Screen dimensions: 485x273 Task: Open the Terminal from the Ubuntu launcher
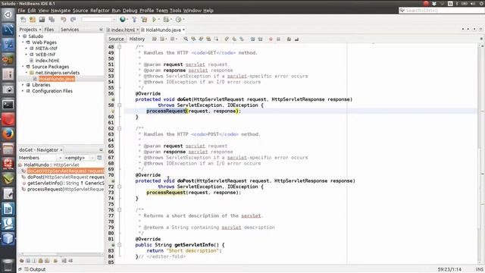8,105
